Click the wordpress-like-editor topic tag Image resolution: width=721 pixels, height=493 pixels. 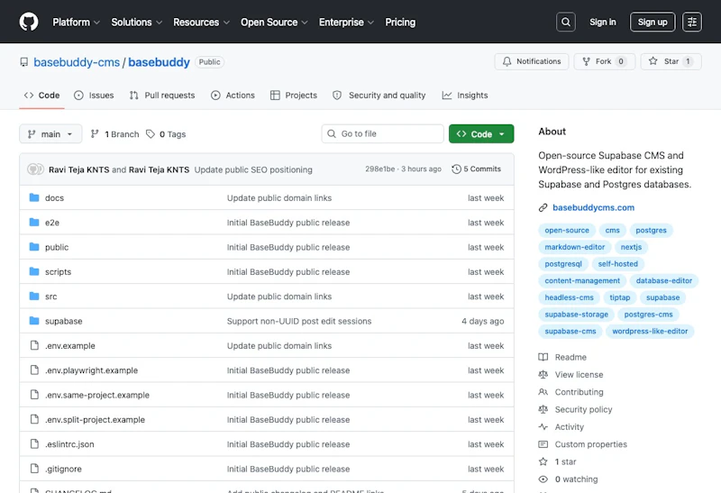point(650,331)
